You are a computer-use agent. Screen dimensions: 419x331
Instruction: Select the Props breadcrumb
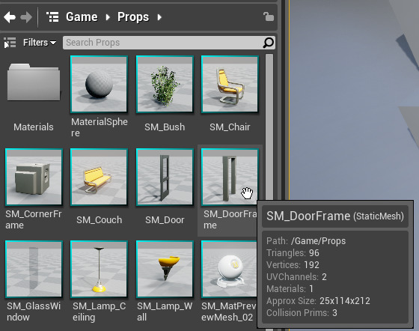click(x=133, y=17)
